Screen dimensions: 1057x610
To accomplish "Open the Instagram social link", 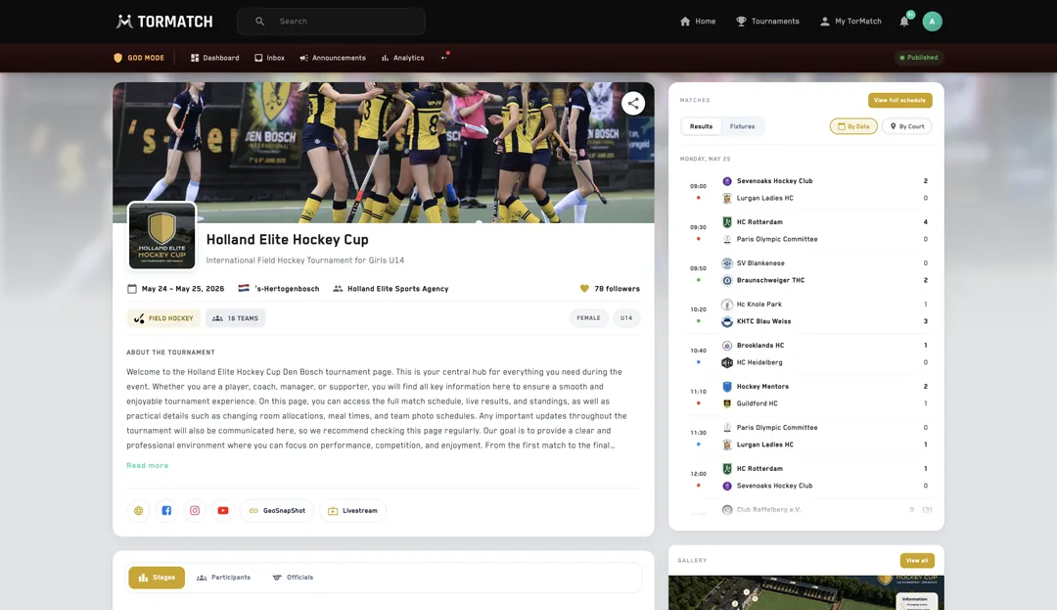I will point(195,510).
